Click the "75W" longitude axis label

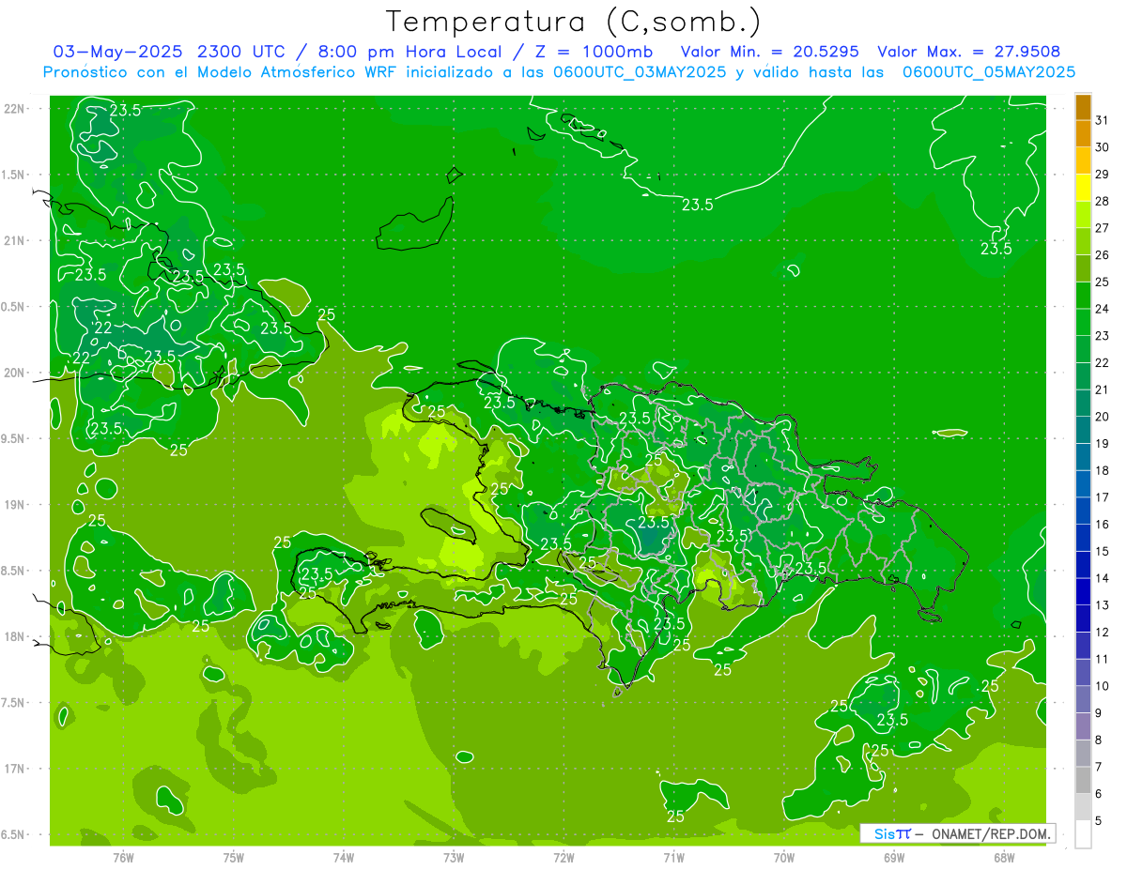click(x=234, y=857)
